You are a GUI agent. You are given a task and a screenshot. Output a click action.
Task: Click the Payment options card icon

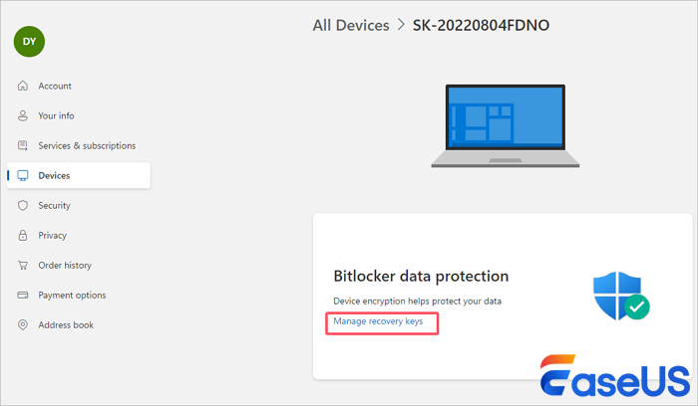pyautogui.click(x=23, y=296)
